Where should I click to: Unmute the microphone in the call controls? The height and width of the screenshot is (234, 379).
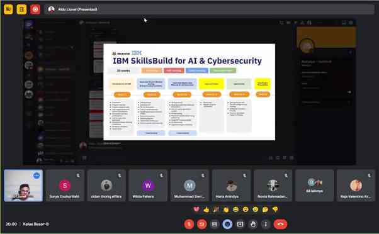pos(189,225)
